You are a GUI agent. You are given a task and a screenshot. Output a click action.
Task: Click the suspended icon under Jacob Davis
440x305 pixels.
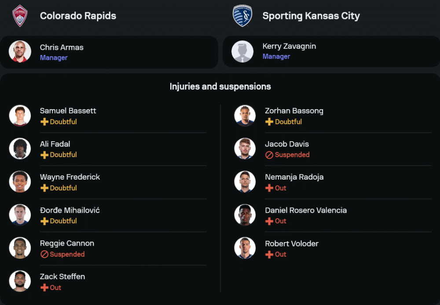point(269,155)
